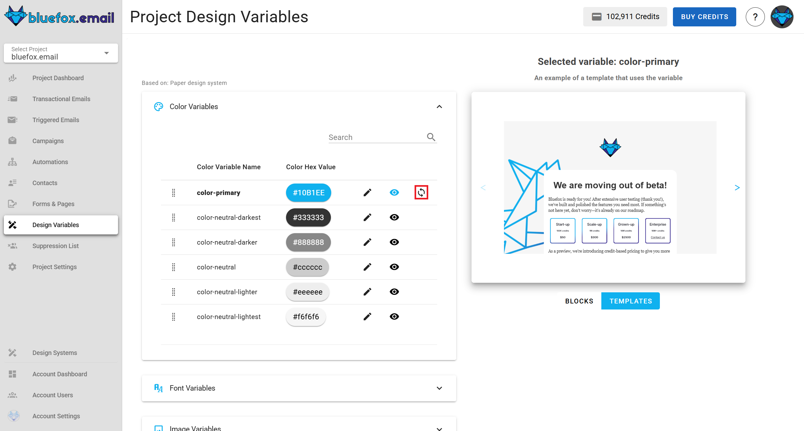Image resolution: width=804 pixels, height=431 pixels.
Task: Click the drag handle of color-neutral-lighter row
Action: (x=173, y=292)
